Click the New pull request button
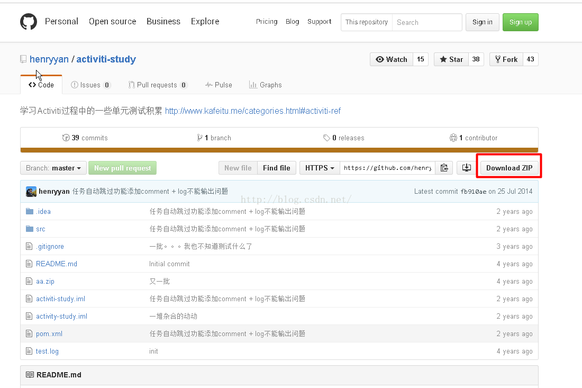The height and width of the screenshot is (388, 582). point(123,168)
